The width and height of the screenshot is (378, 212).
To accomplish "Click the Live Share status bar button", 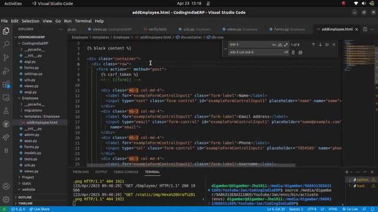I will [x=40, y=209].
